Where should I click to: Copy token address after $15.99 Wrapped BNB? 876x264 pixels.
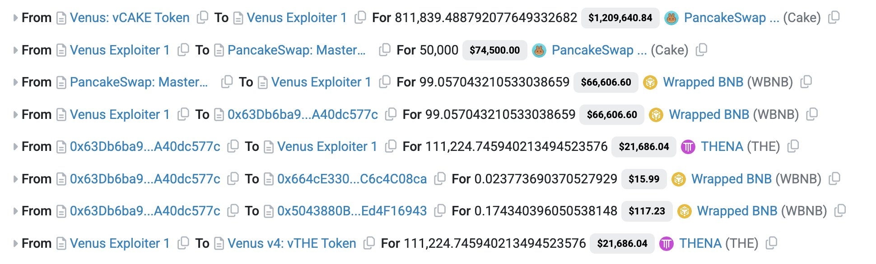(x=834, y=179)
